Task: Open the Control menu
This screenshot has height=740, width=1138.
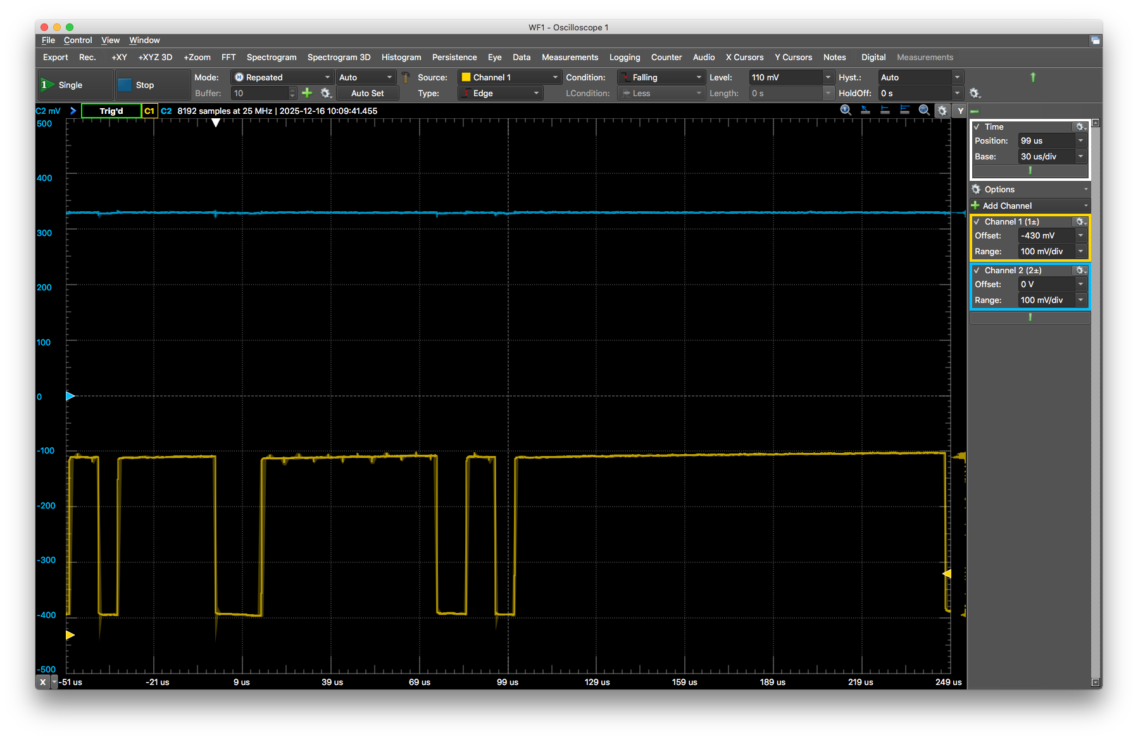Action: tap(78, 40)
